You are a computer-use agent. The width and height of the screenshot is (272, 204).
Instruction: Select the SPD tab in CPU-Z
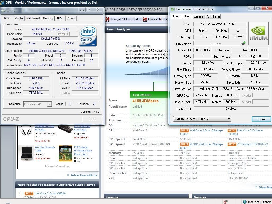click(x=59, y=18)
